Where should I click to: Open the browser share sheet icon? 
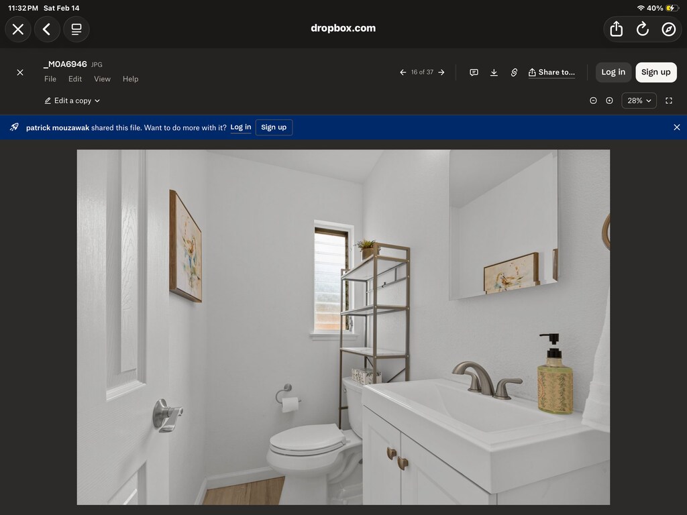pos(617,29)
